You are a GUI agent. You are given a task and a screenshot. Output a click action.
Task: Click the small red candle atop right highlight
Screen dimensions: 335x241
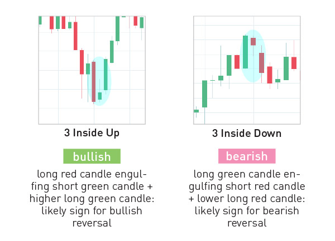(x=253, y=42)
